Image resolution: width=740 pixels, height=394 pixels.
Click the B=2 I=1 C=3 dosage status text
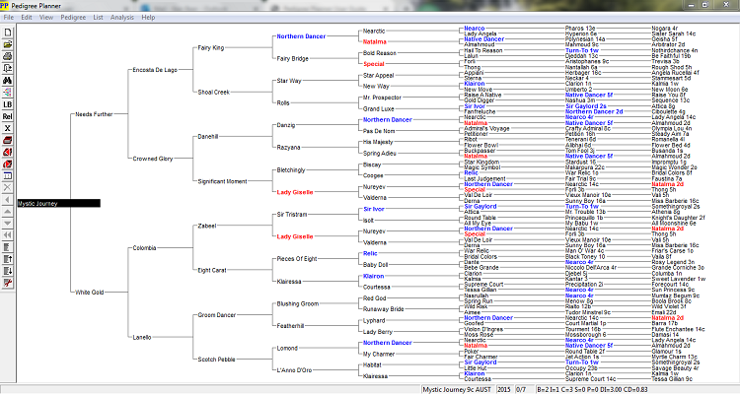pos(592,390)
